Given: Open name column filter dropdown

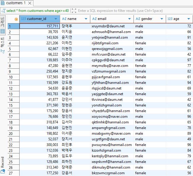Looking at the screenshot, I should 86,19.
